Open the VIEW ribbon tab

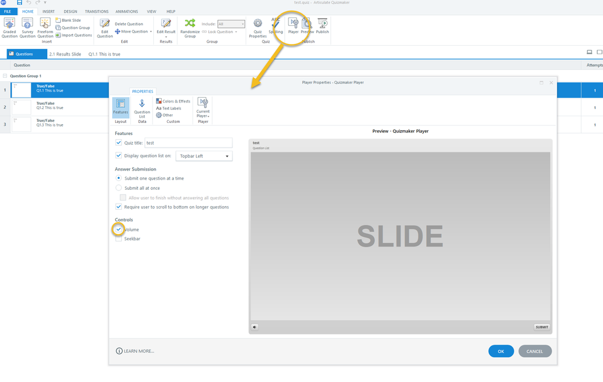[x=152, y=11]
